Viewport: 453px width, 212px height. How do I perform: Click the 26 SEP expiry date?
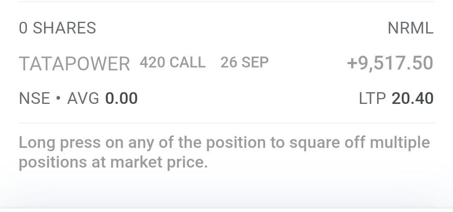tap(245, 62)
